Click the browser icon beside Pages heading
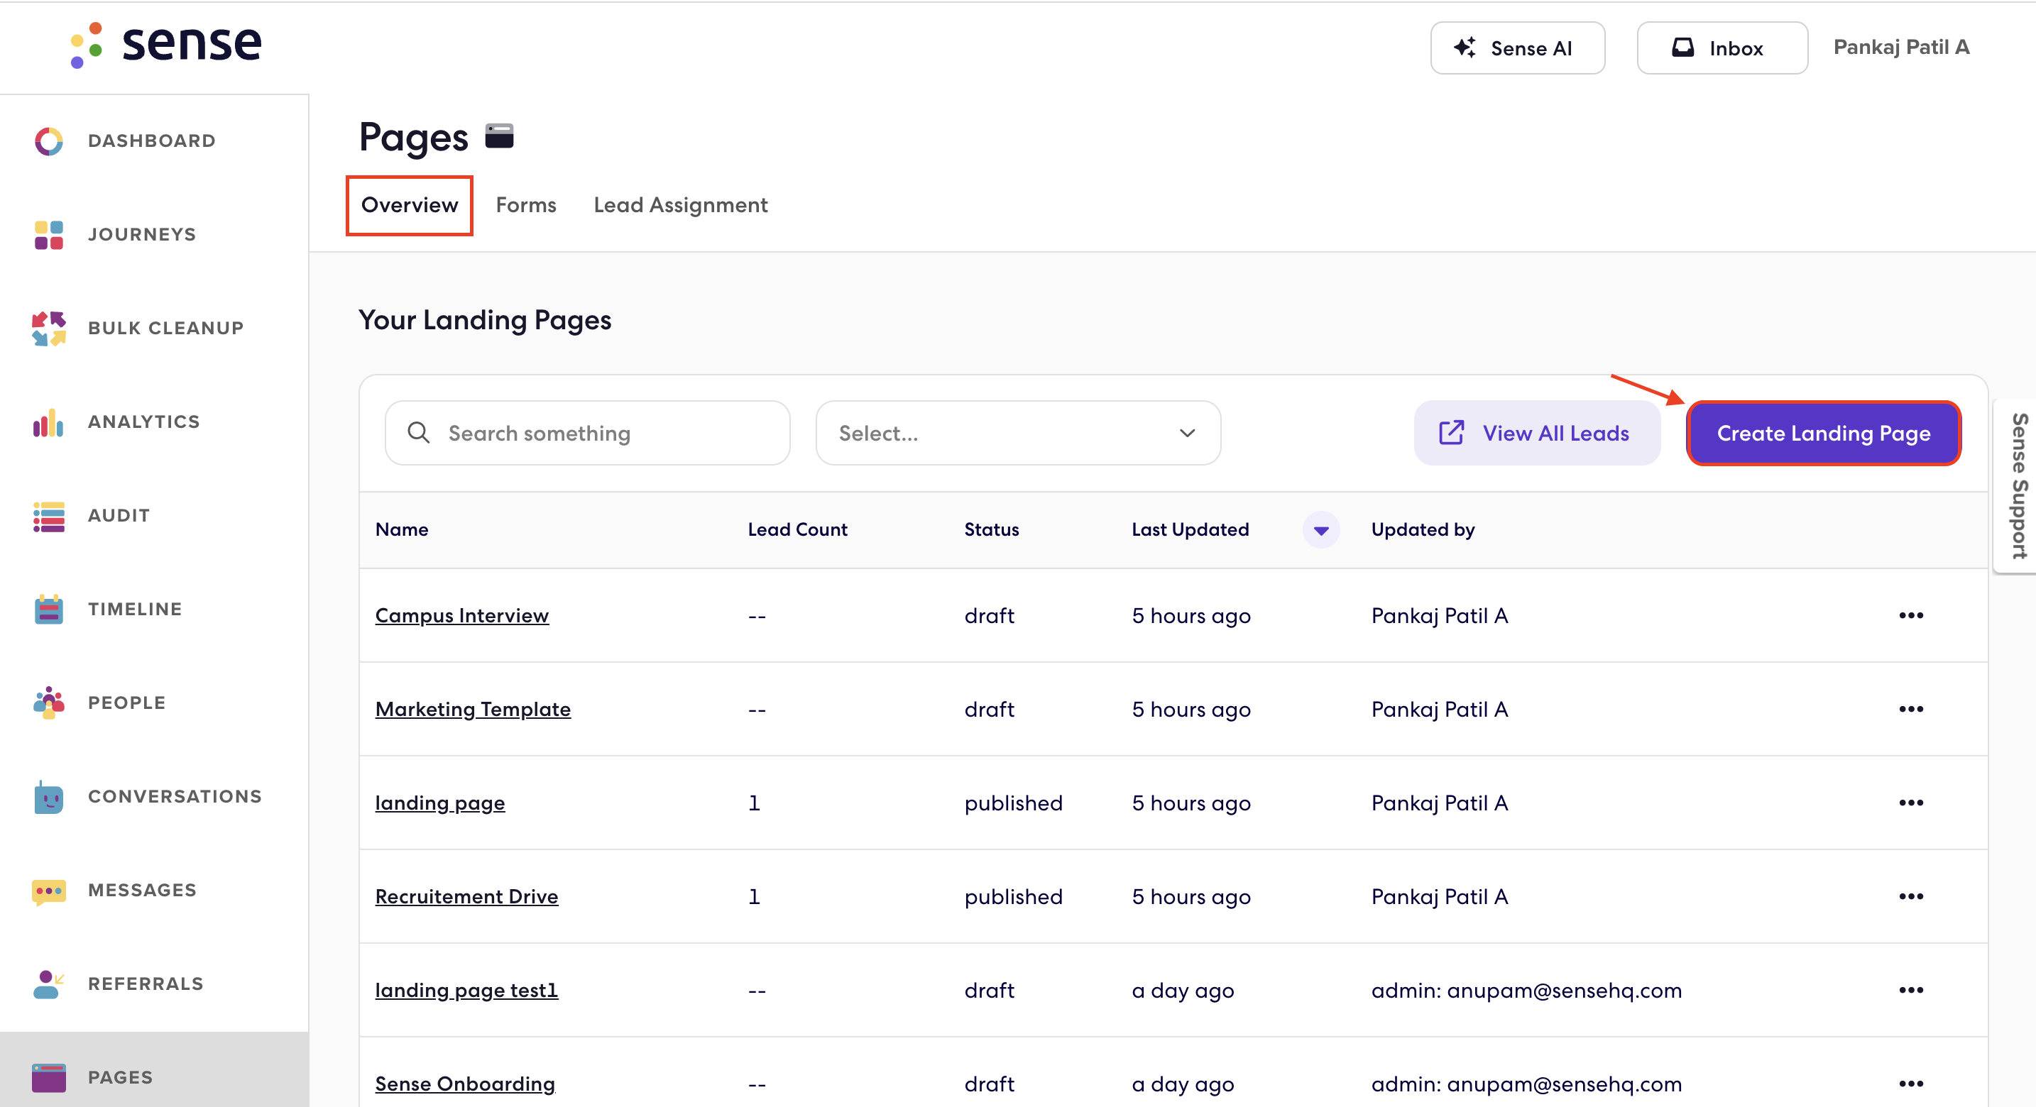Image resolution: width=2036 pixels, height=1107 pixels. 499,136
